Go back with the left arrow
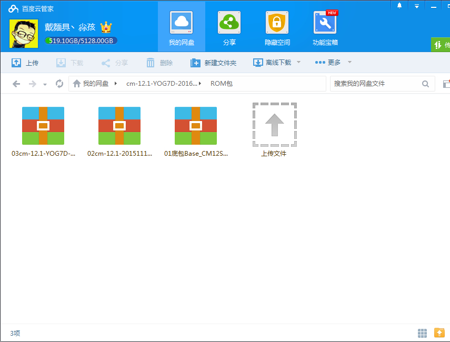450x342 pixels. 16,84
